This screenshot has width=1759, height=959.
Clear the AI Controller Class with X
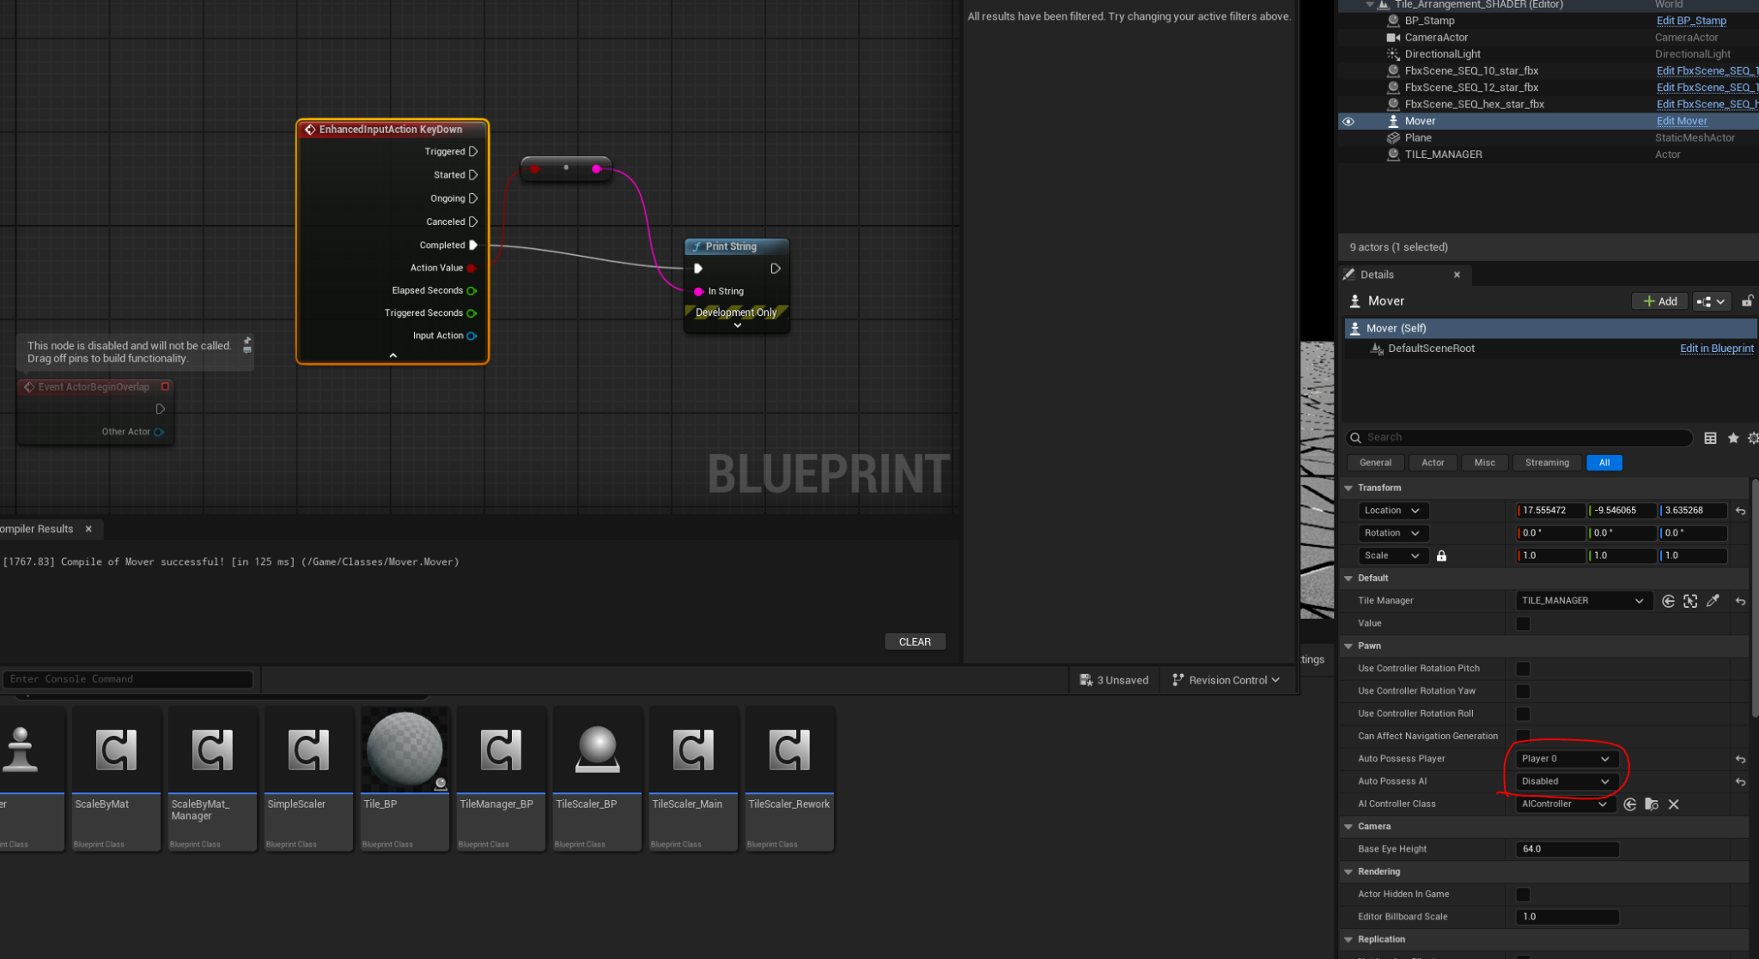coord(1673,804)
